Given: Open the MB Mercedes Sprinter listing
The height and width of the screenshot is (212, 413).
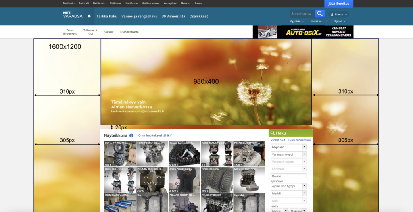Looking at the screenshot, I should 249,180.
